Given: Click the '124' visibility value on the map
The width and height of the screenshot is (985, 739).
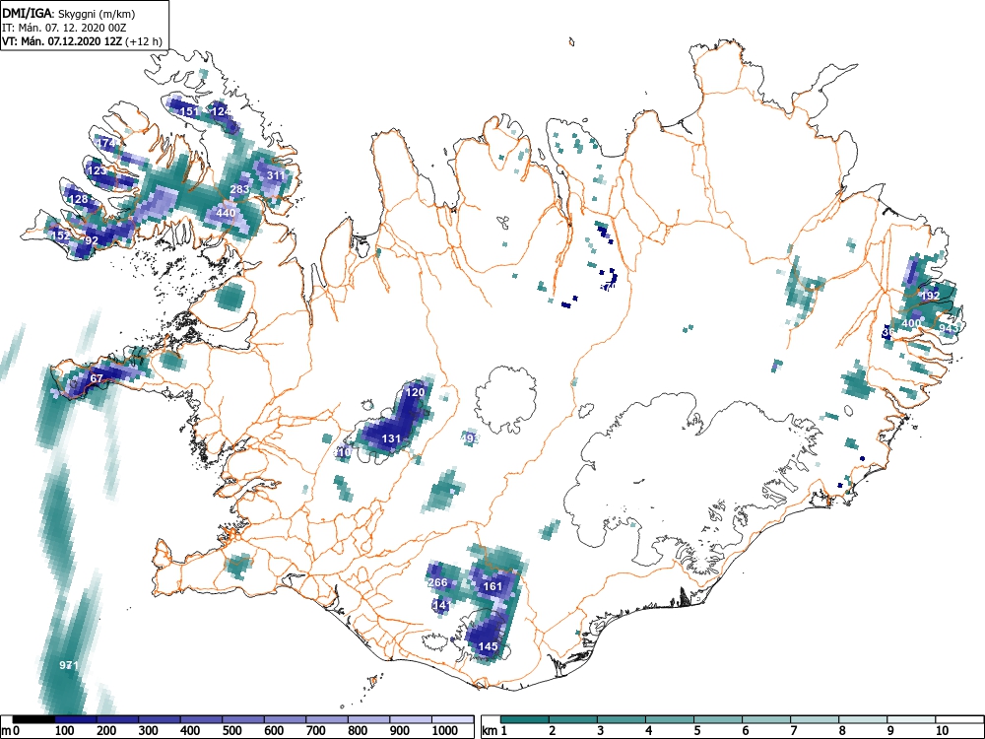Looking at the screenshot, I should 221,111.
